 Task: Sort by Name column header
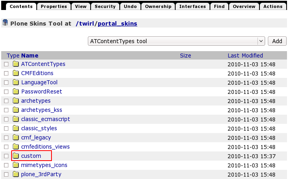point(30,56)
